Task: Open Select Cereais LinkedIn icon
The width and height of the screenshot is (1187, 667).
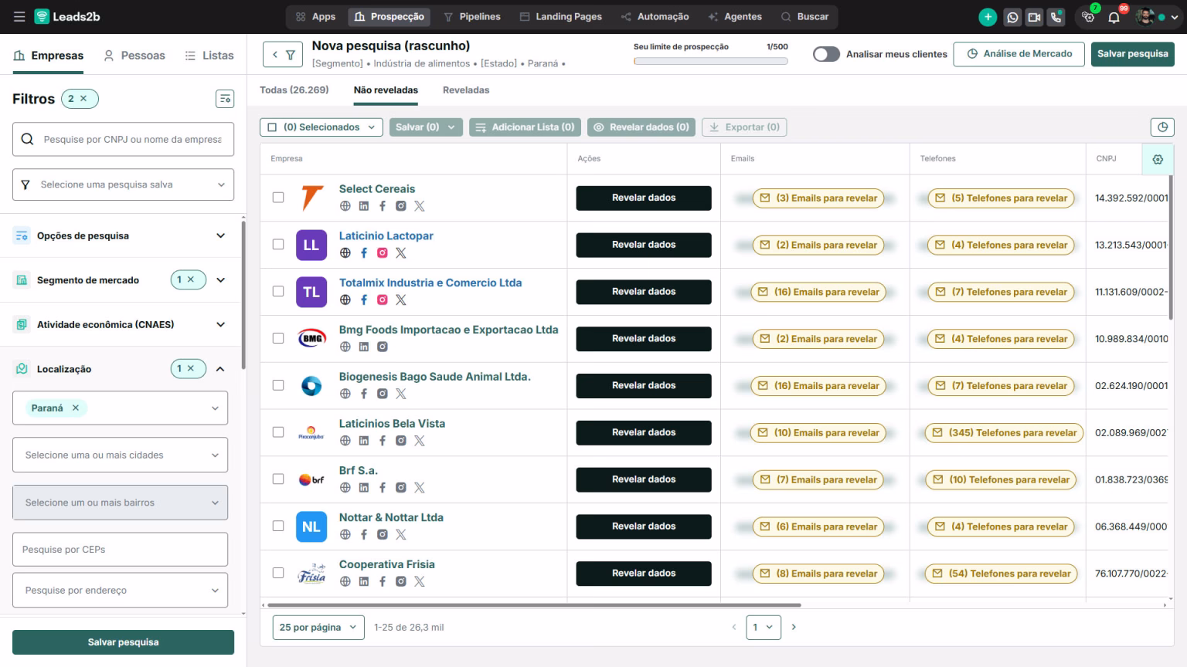Action: point(364,206)
